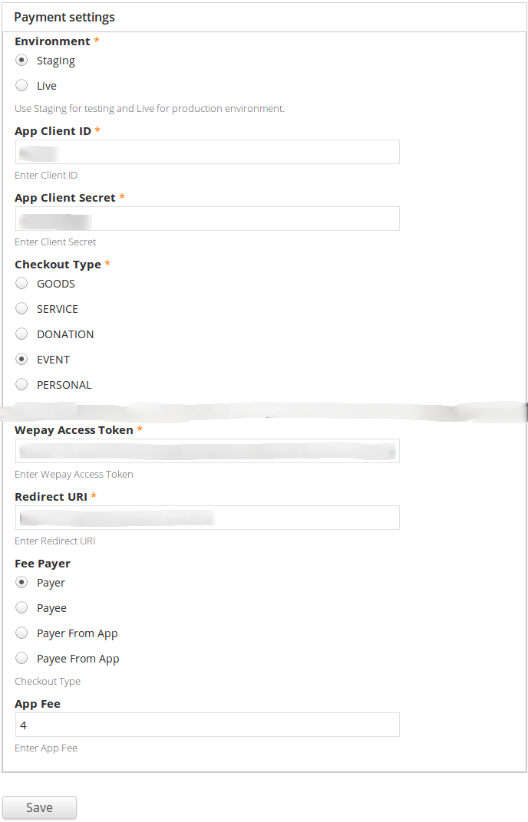Click the App Client Secret field
The image size is (528, 822).
tap(207, 219)
